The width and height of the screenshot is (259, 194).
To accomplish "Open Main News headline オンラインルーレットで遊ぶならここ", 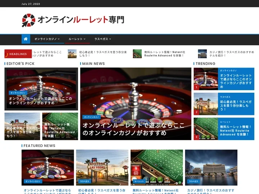I will pyautogui.click(x=133, y=129).
